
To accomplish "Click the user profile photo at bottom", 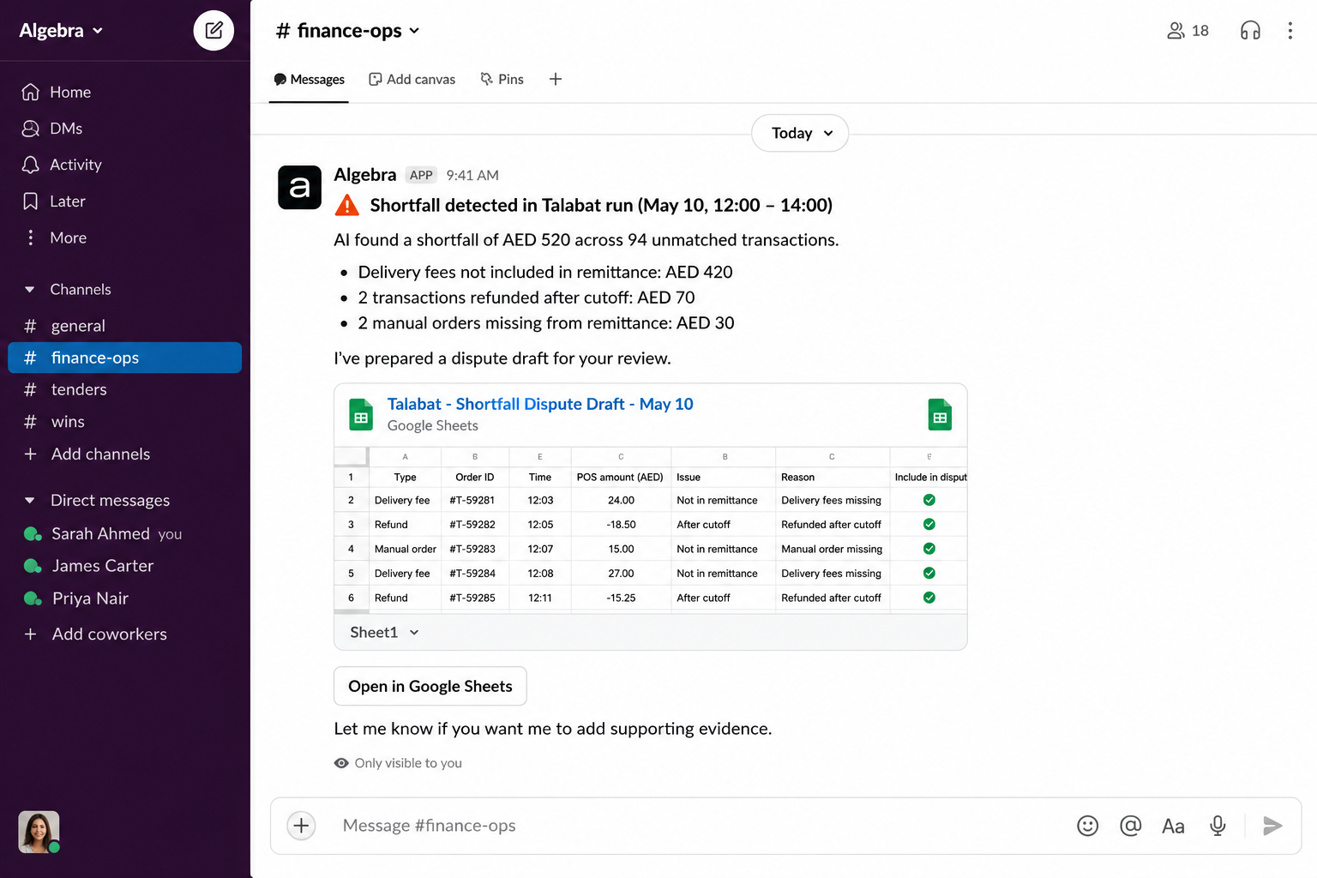I will 39,832.
